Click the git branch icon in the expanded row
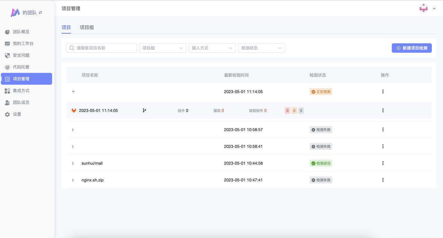443x238 pixels. point(144,111)
